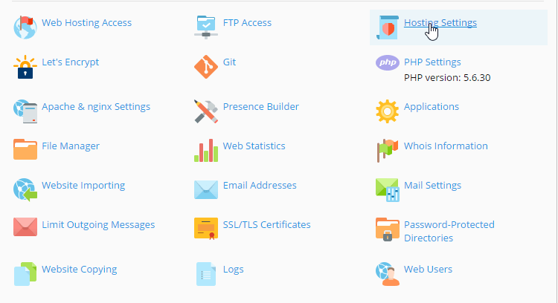Open the Limit Outgoing Messages link
This screenshot has width=558, height=303.
(x=98, y=225)
